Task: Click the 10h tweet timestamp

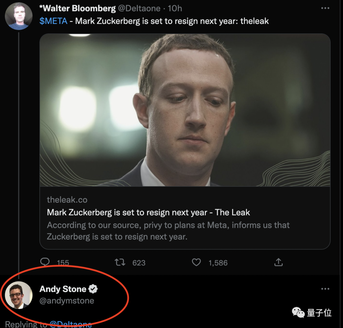Action: 175,9
